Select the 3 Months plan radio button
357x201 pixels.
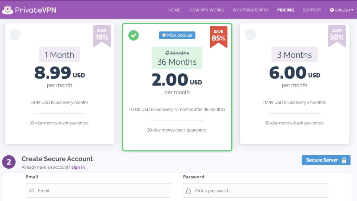click(250, 35)
